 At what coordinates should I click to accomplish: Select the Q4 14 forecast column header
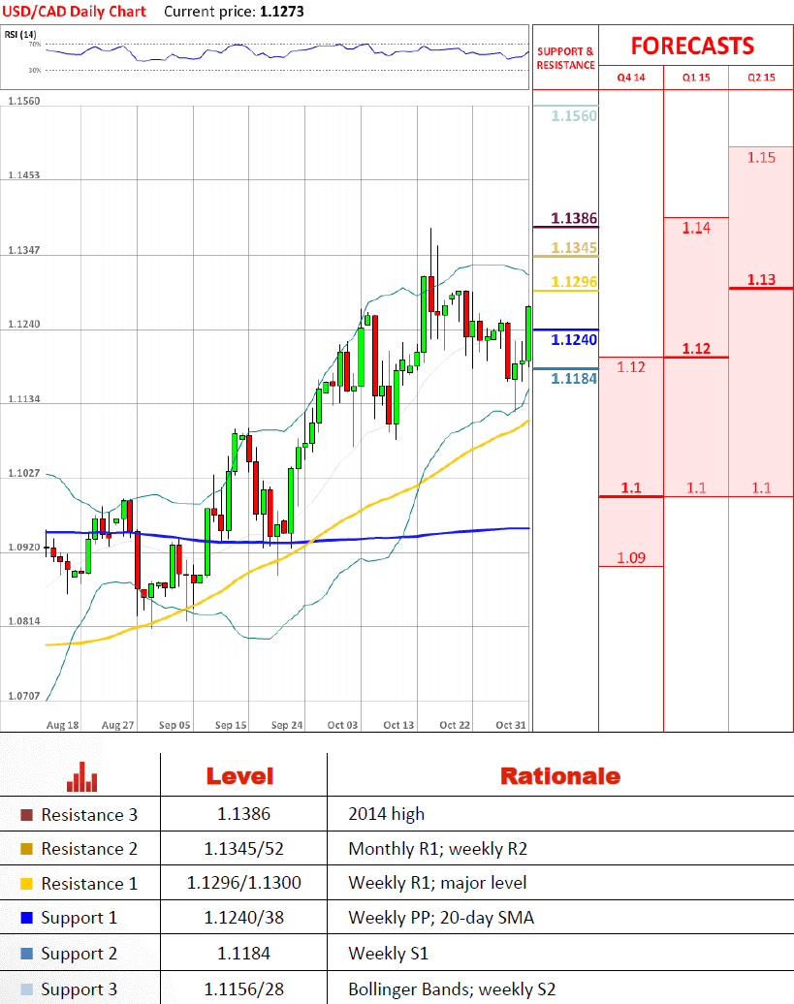tap(631, 78)
